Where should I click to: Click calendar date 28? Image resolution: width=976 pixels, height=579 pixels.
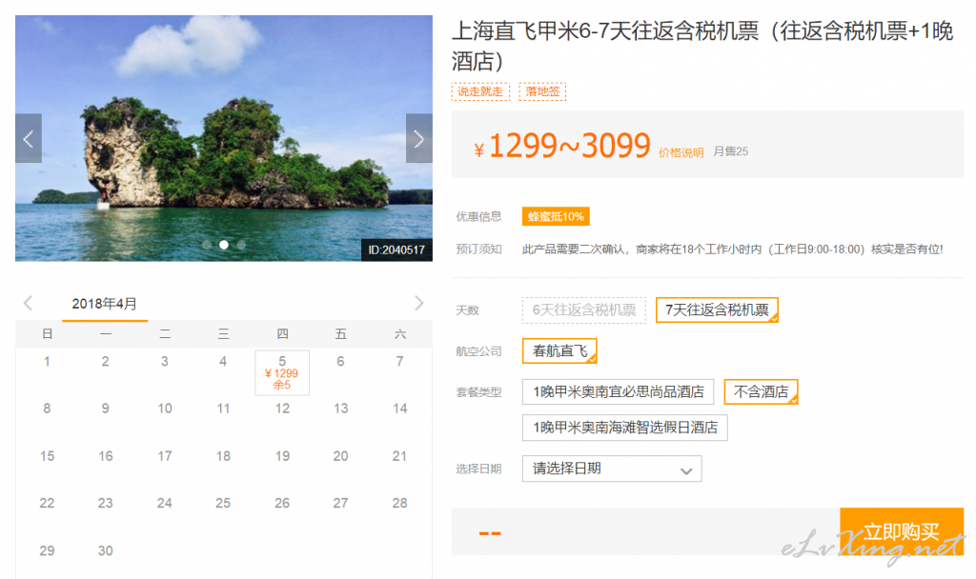click(x=399, y=503)
